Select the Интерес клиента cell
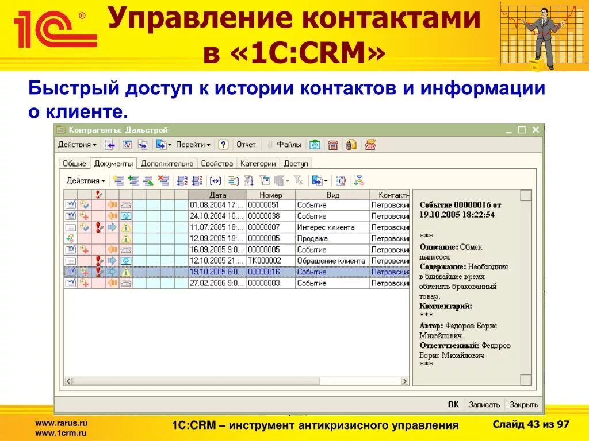The image size is (589, 441). pos(332,227)
